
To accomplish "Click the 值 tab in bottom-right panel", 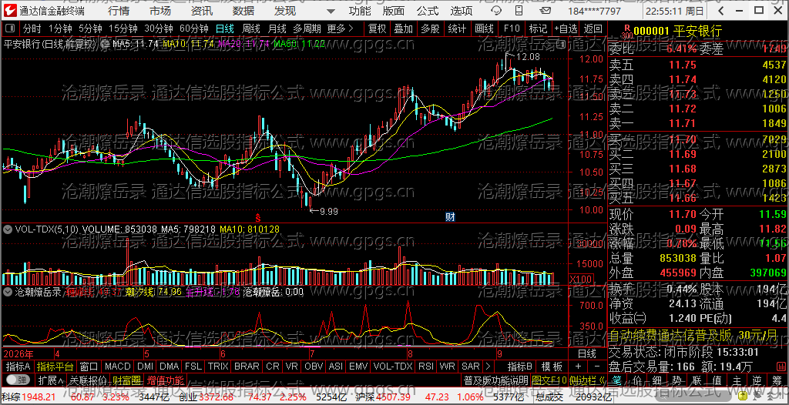I will (717, 379).
